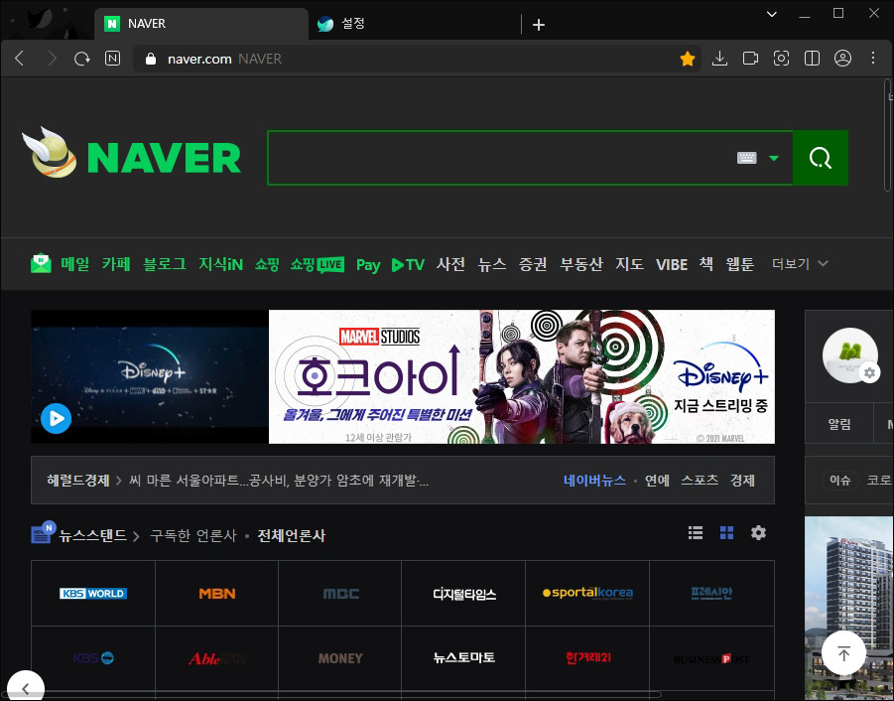
Task: Switch newsstand to list view
Action: [695, 533]
